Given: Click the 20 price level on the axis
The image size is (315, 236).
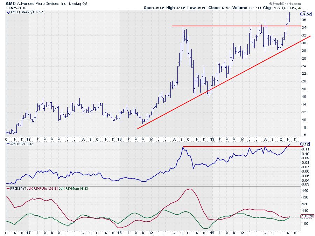Looking at the screenshot, I should click(304, 81).
